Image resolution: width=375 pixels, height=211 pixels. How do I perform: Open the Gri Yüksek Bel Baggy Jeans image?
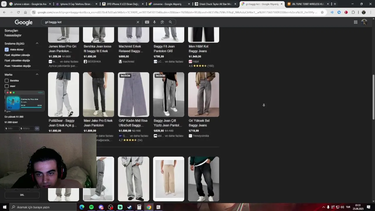coord(204,95)
